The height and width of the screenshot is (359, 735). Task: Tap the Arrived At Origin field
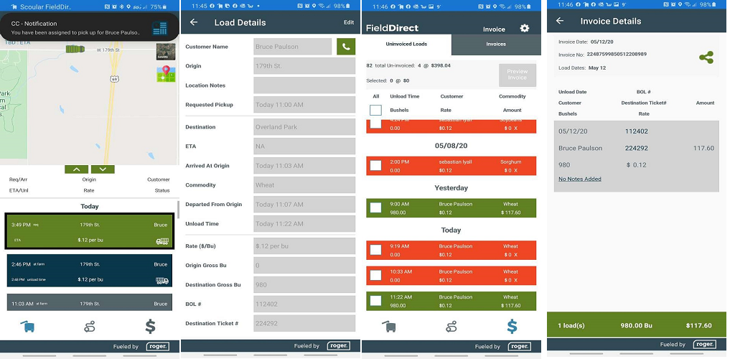point(304,165)
